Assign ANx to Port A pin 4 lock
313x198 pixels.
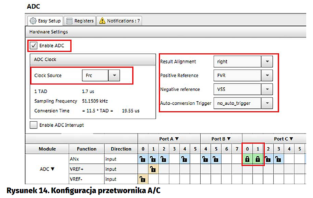(184, 159)
